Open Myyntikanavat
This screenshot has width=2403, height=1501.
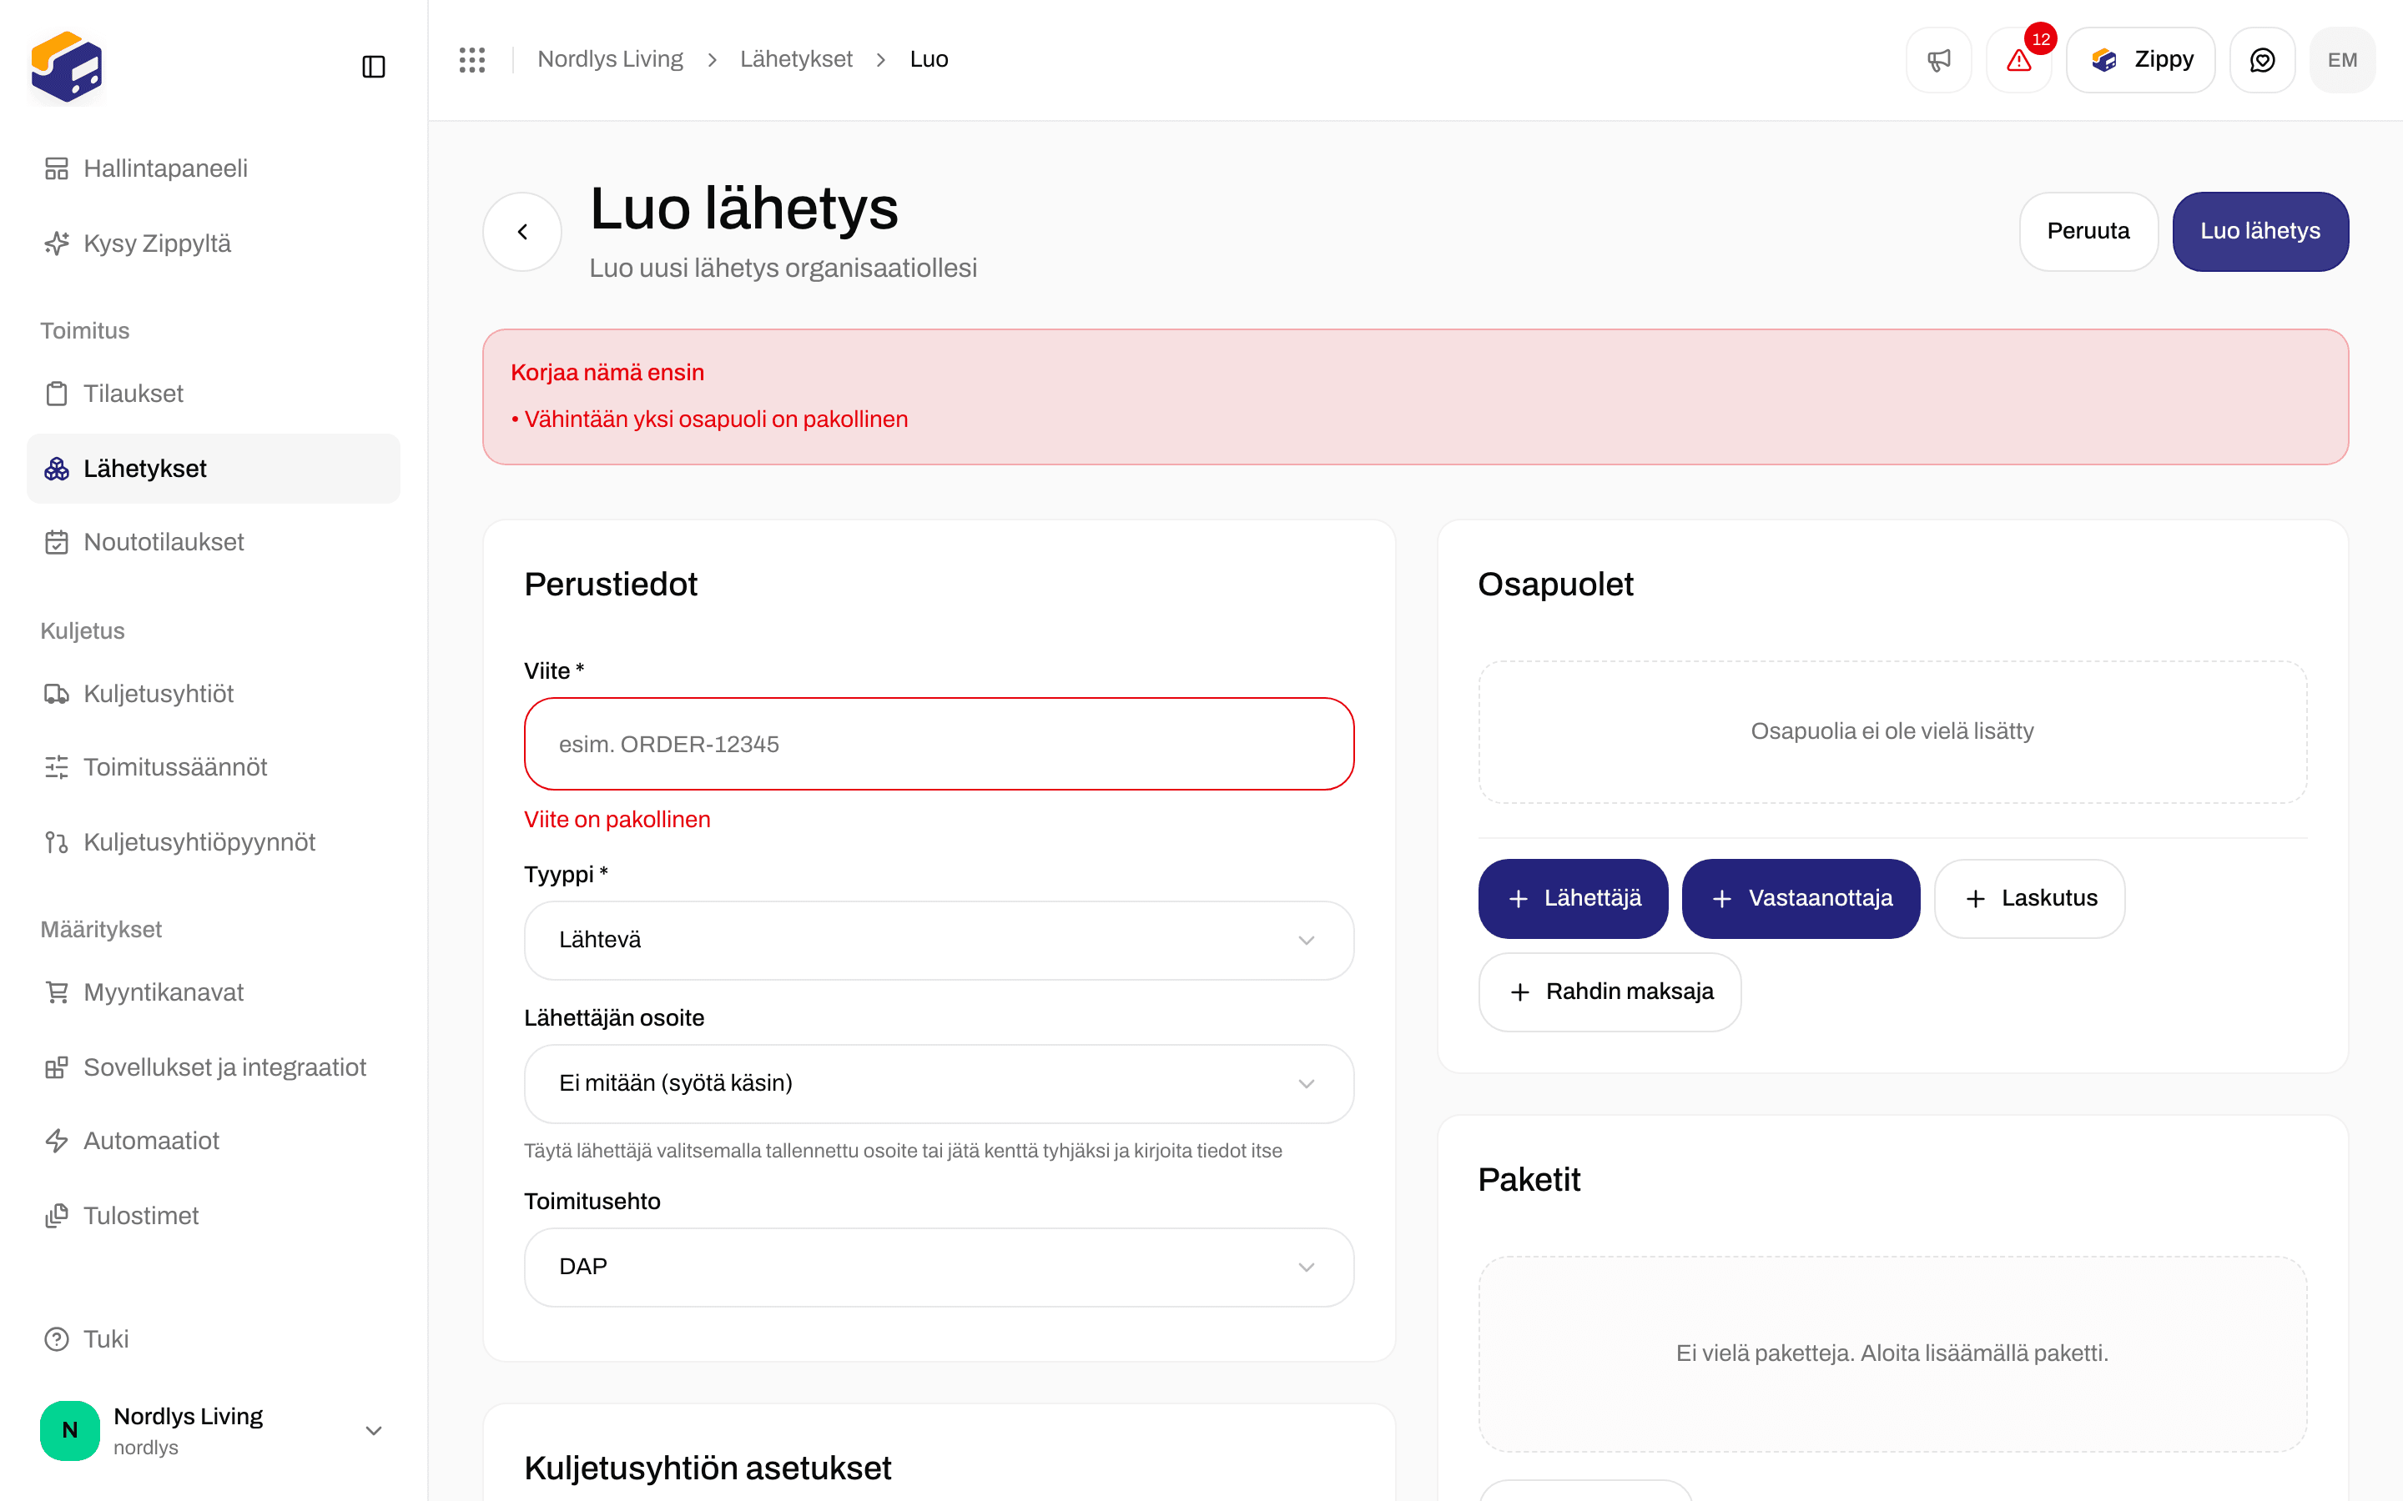point(214,991)
